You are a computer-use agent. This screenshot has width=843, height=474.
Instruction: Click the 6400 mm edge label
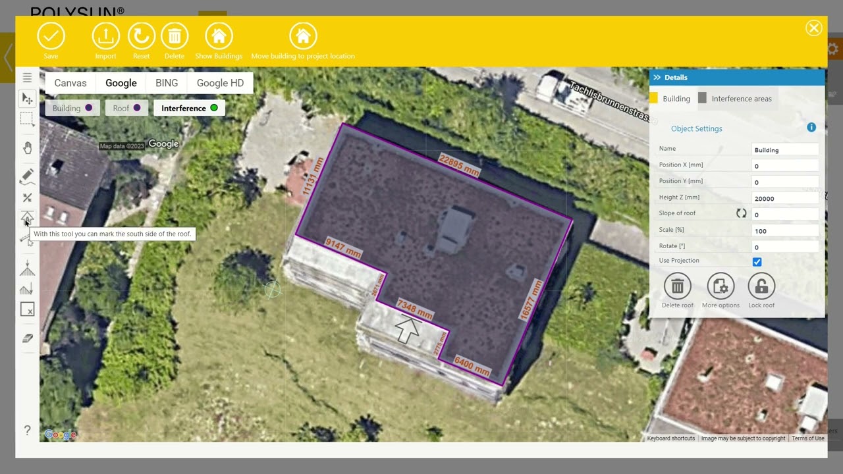[x=472, y=366]
